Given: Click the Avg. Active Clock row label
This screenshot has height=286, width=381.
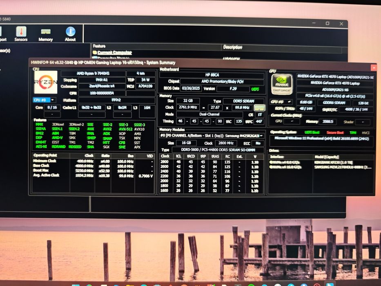Looking at the screenshot, I should tap(46, 175).
